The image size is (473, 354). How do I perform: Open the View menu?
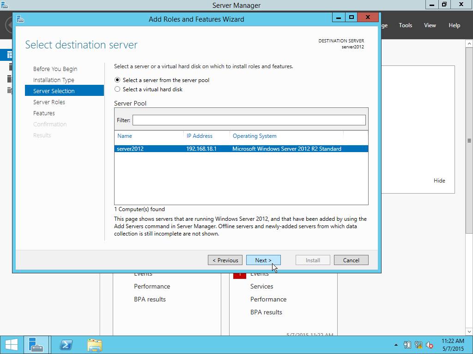(x=430, y=25)
